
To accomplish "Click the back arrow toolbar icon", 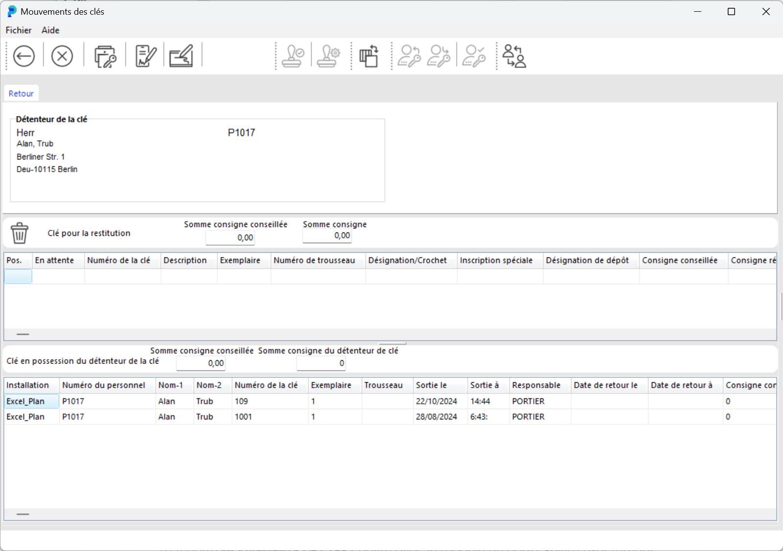I will click(23, 56).
